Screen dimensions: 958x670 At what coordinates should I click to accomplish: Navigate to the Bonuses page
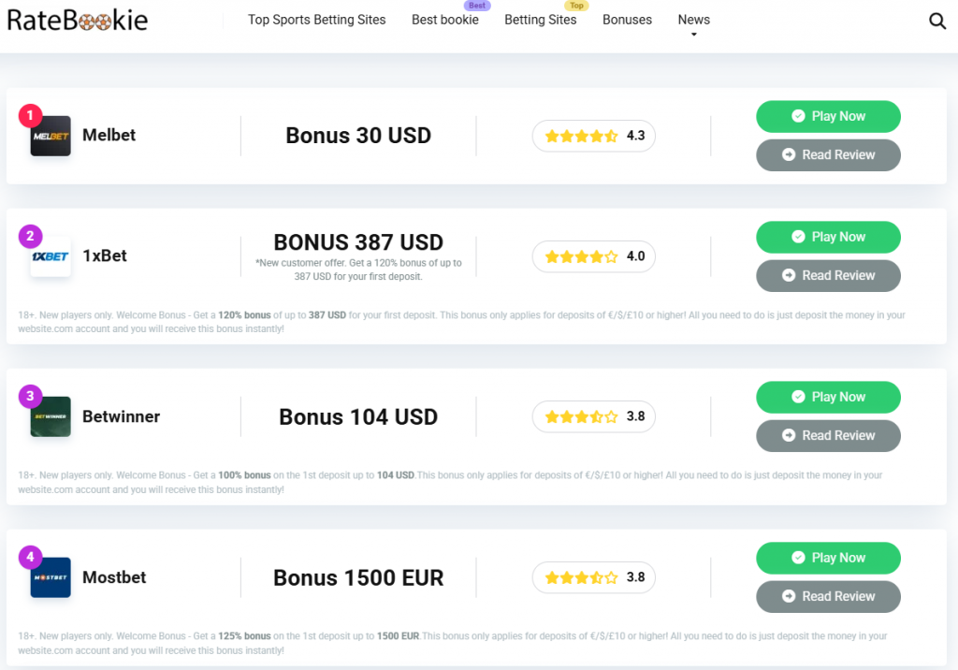pos(627,20)
